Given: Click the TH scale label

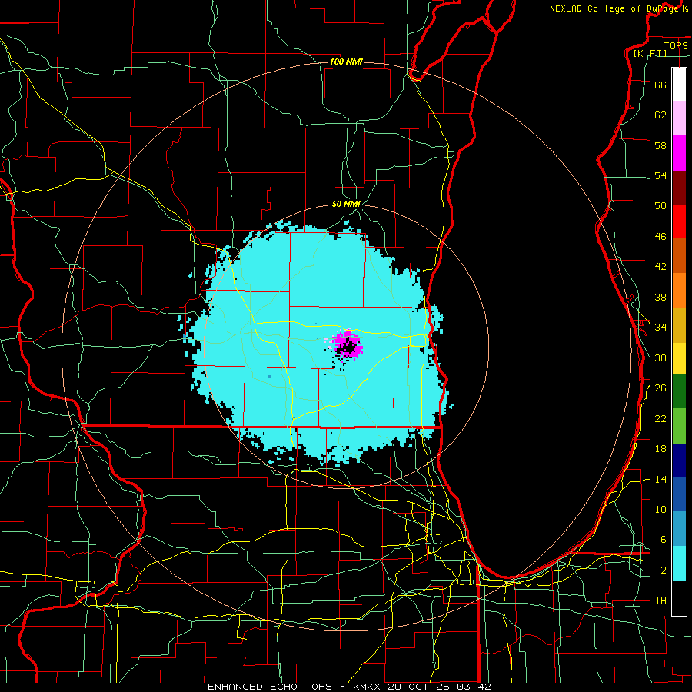Looking at the screenshot, I should pos(660,601).
